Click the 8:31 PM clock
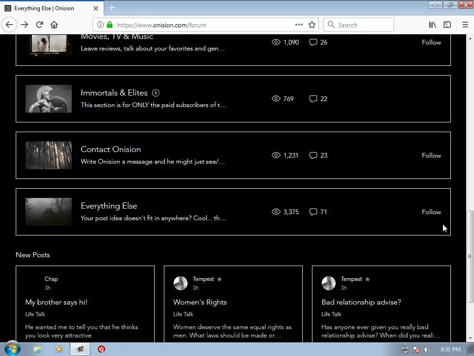 point(450,350)
